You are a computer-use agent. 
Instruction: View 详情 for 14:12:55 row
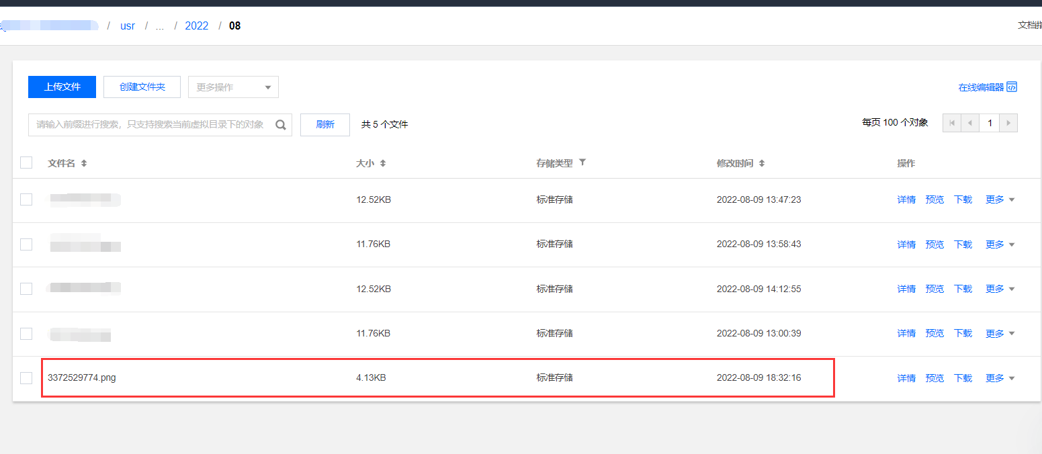click(x=906, y=289)
